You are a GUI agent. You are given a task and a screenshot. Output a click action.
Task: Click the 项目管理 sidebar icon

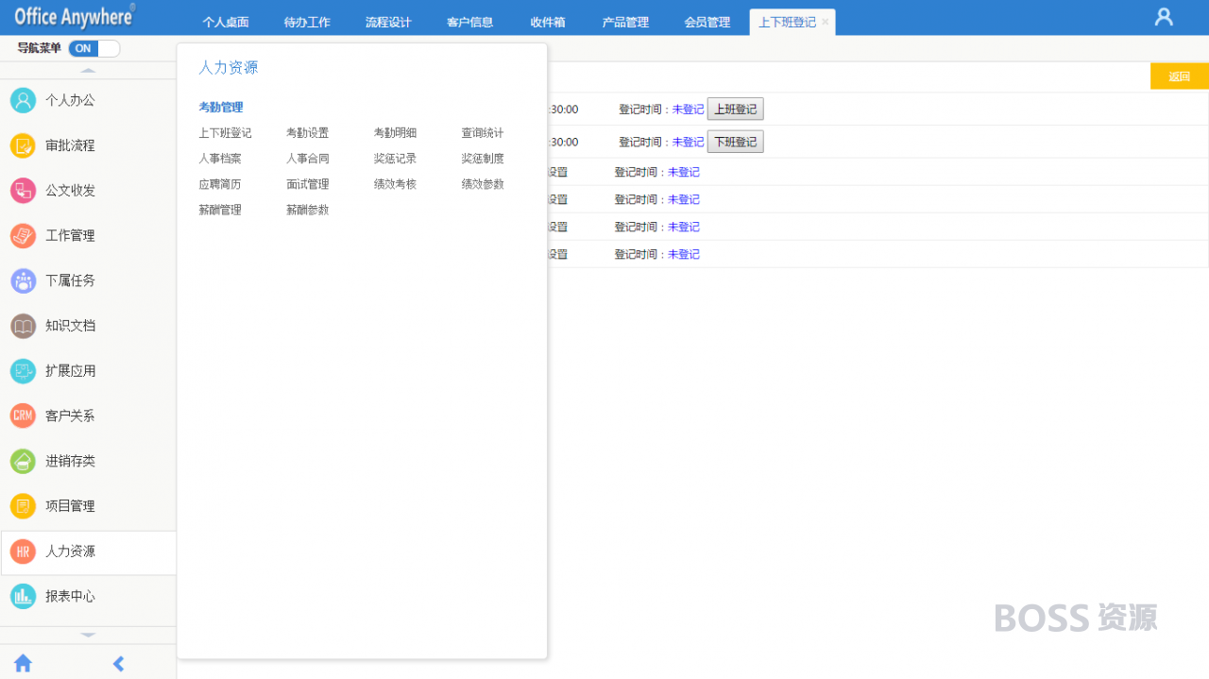tap(23, 506)
